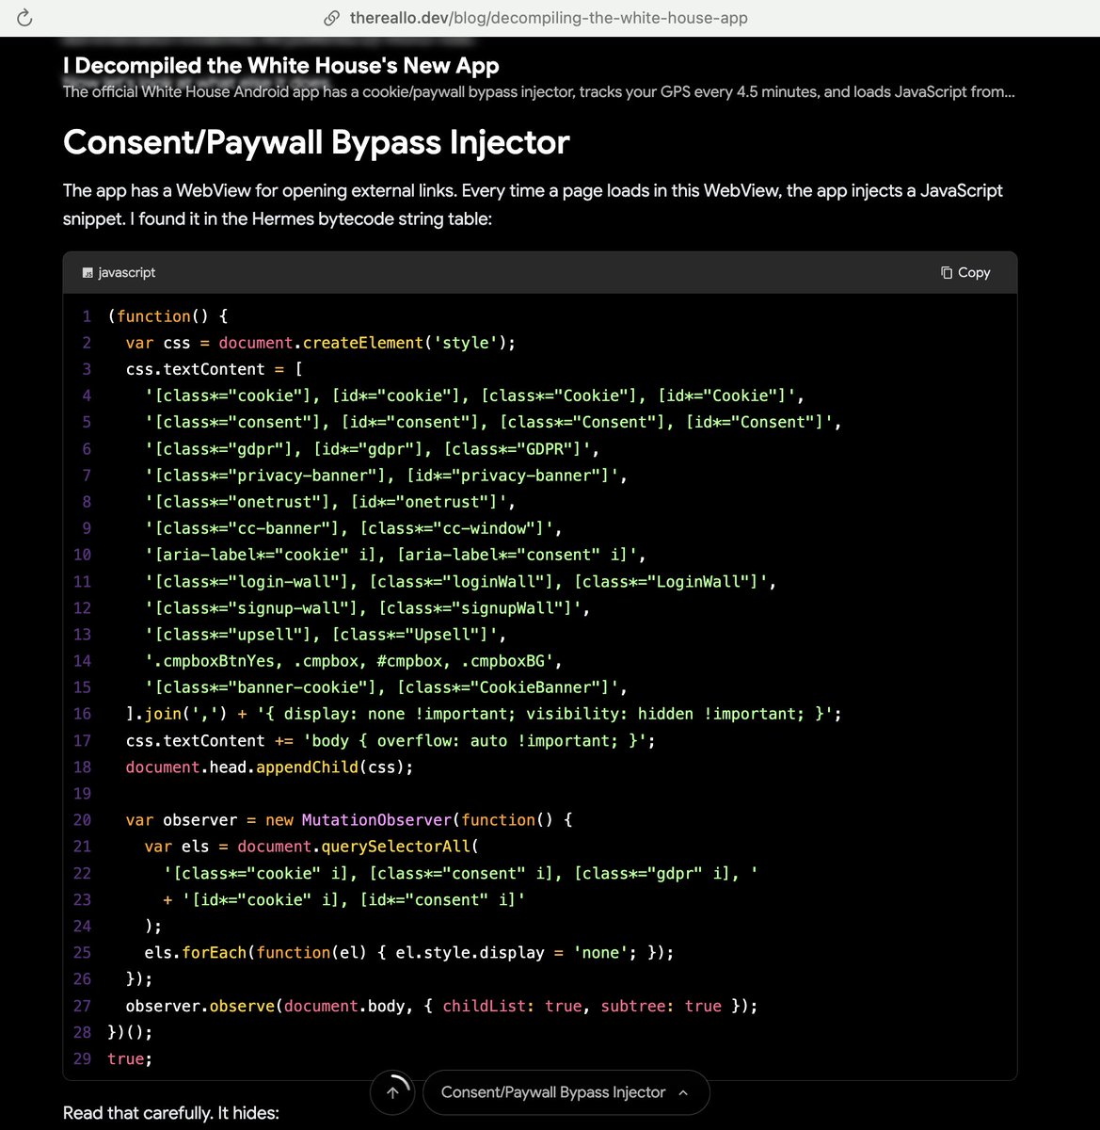Click the paragraph starting 'The app has a WebView'
Viewport: 1100px width, 1130px height.
pos(533,204)
